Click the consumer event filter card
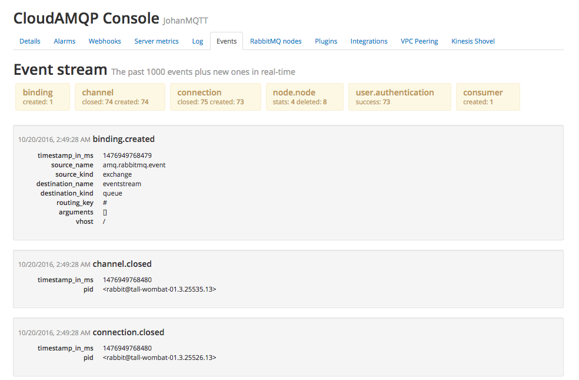The height and width of the screenshot is (380, 579). pos(488,97)
